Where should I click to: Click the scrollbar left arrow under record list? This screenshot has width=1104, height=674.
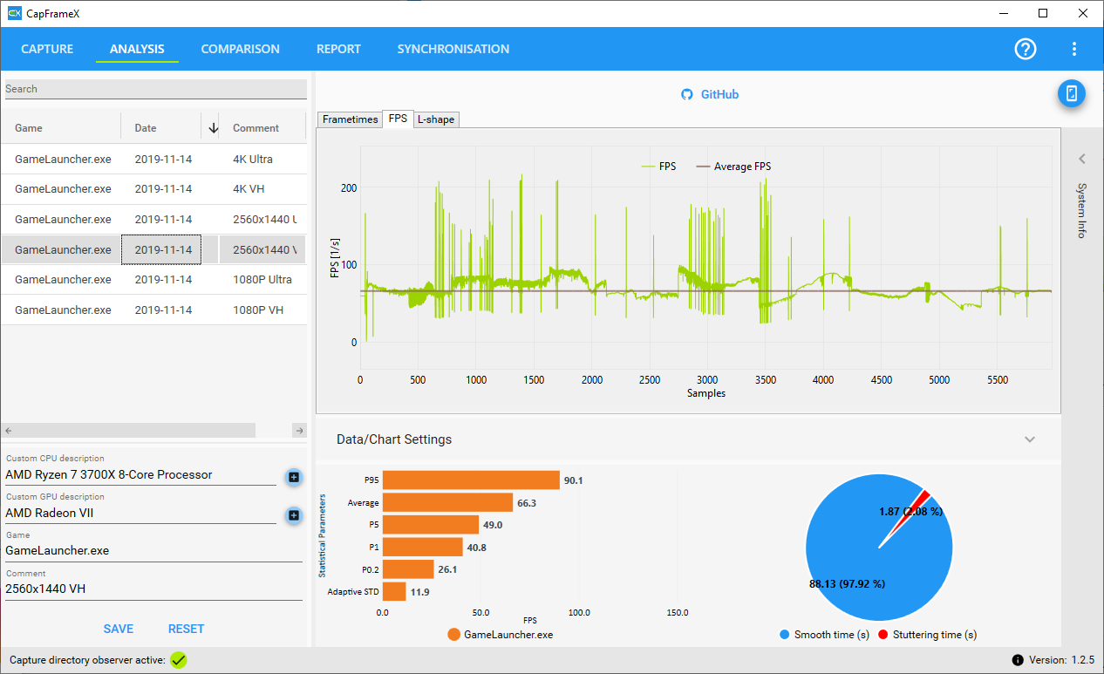[x=8, y=431]
